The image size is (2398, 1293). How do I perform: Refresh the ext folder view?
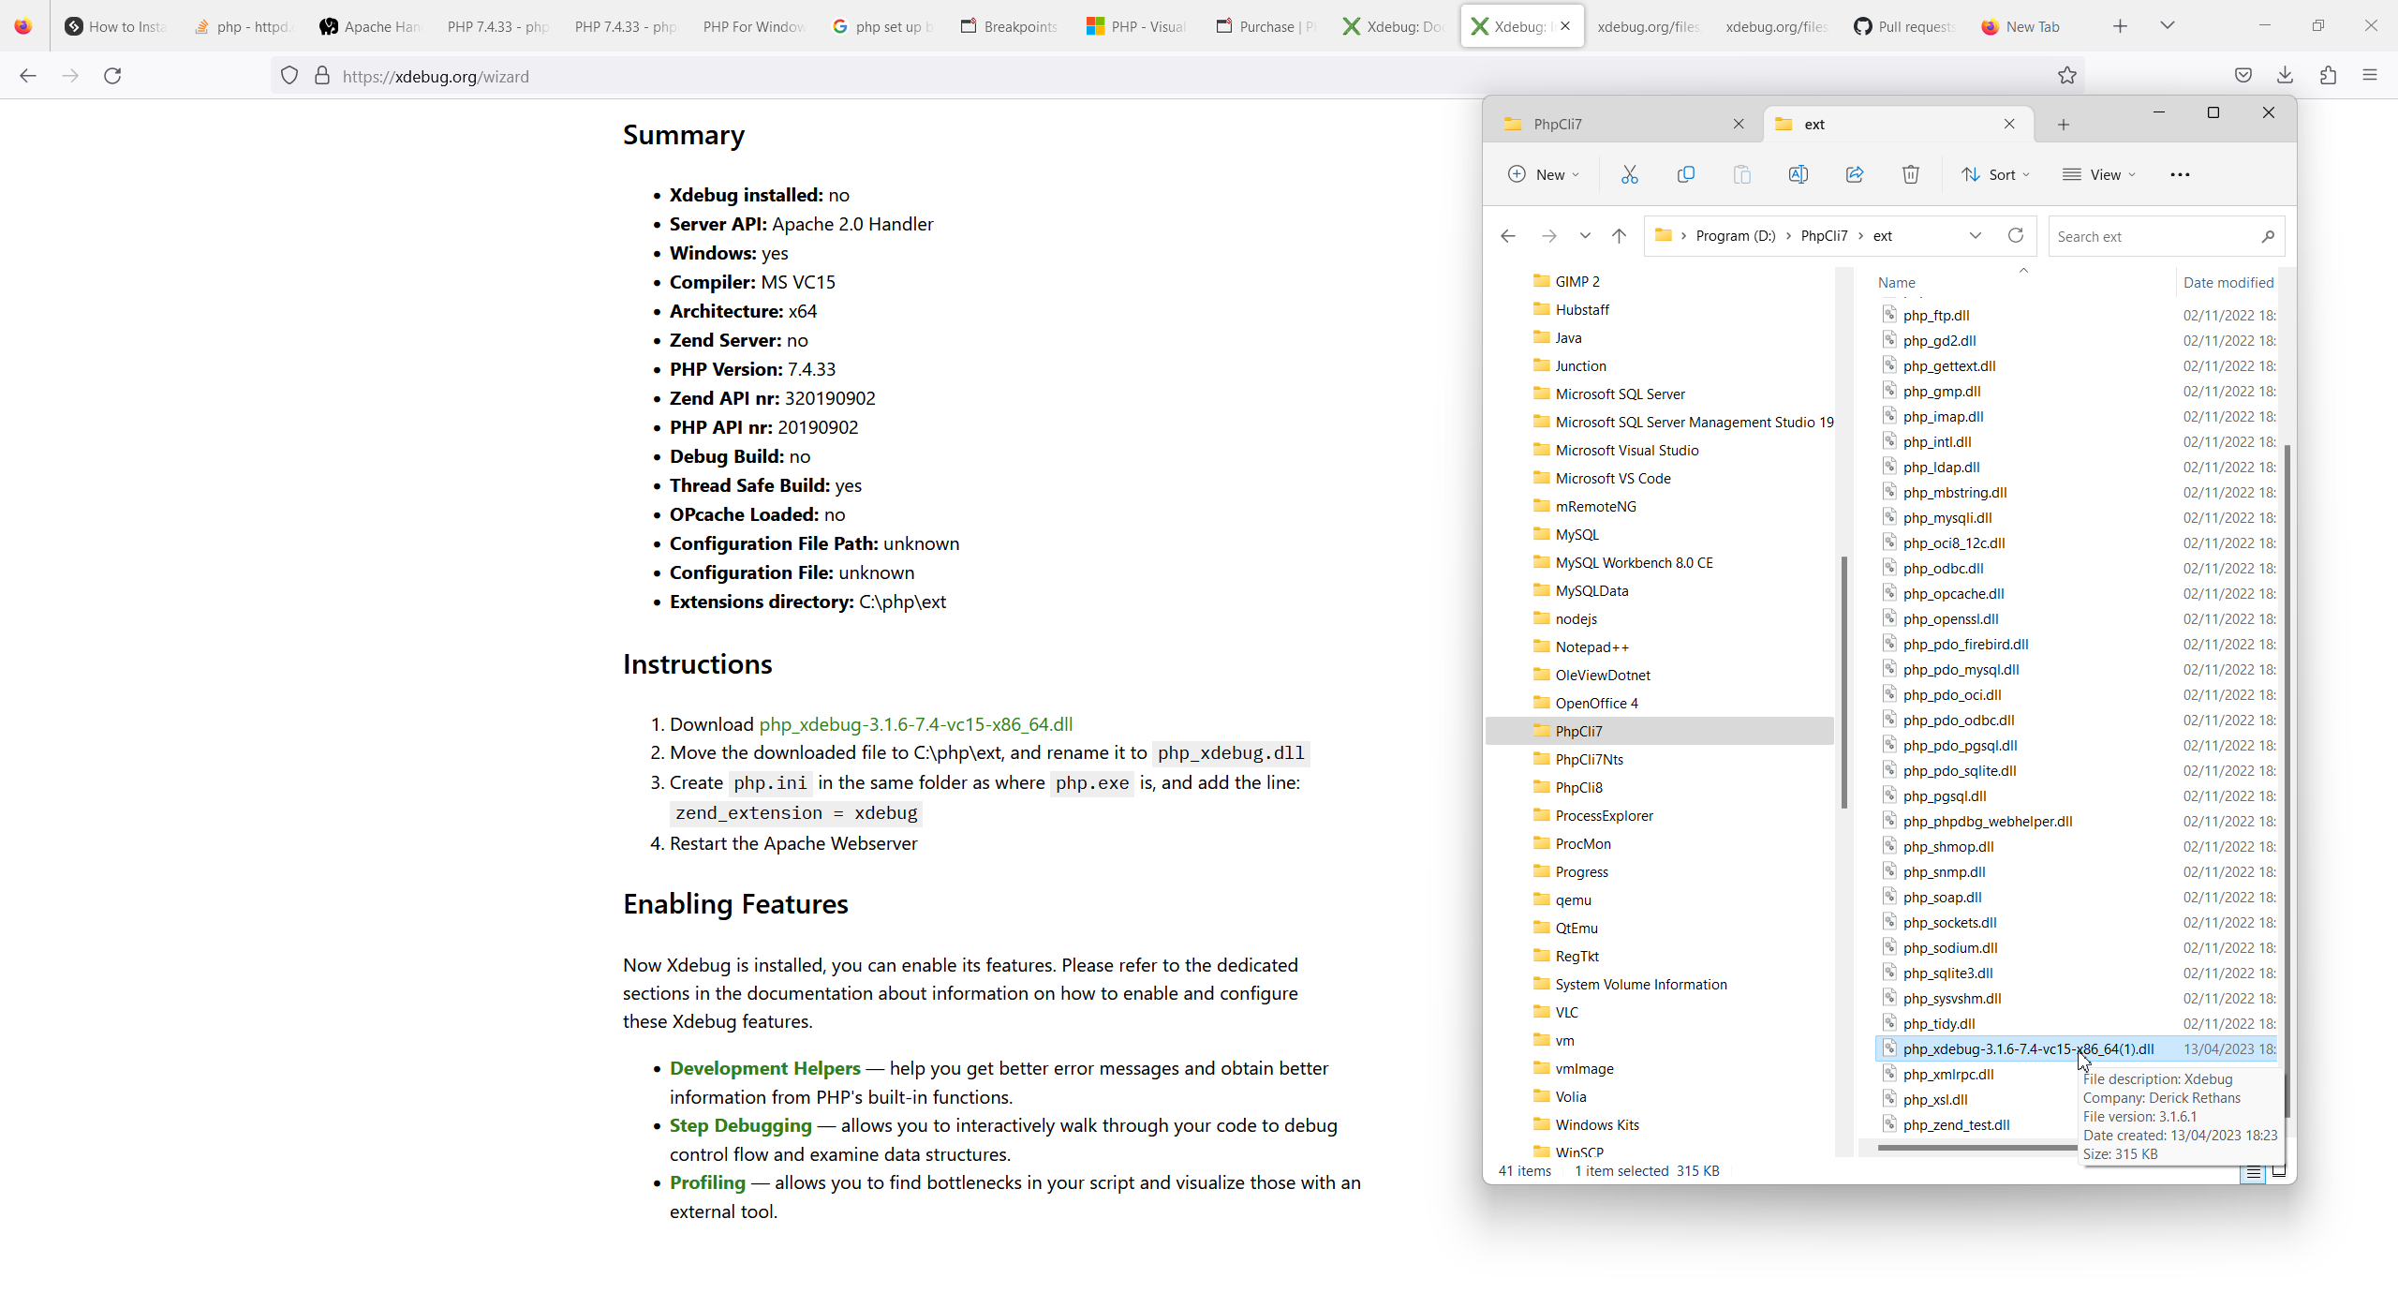[2015, 235]
